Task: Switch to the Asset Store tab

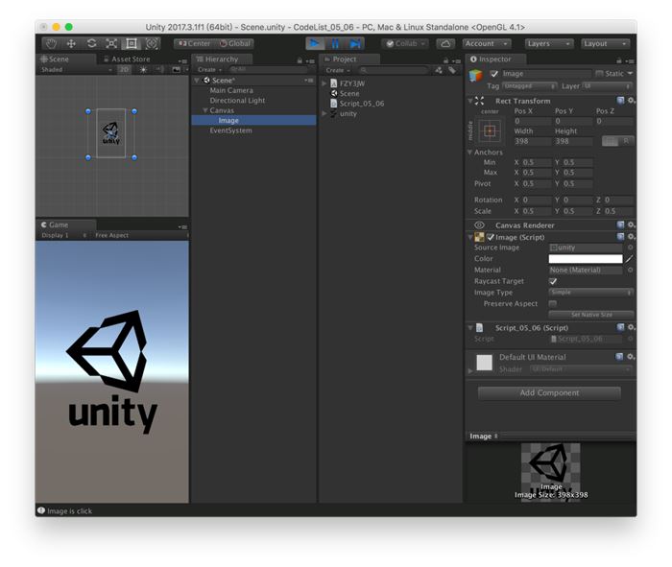Action: click(x=128, y=59)
